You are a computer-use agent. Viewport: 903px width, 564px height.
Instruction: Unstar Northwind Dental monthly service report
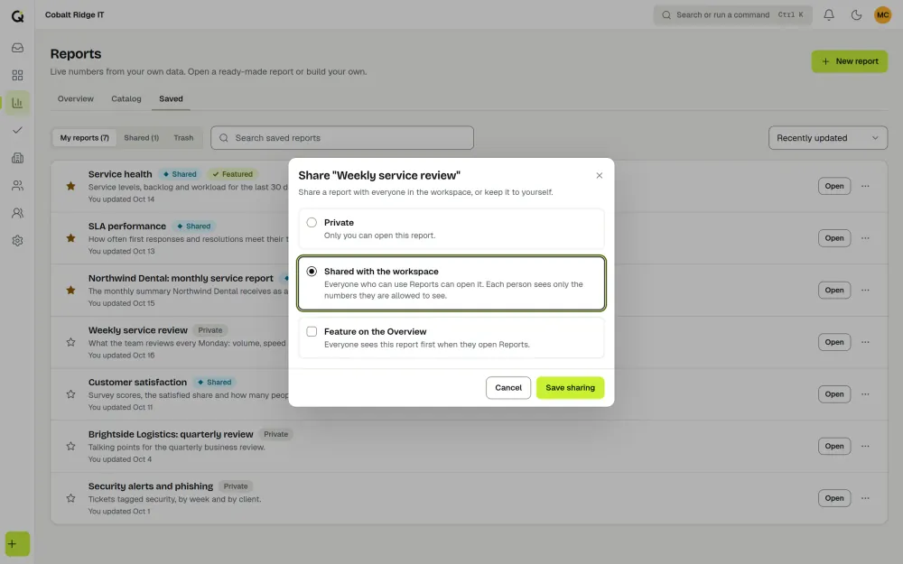click(x=70, y=290)
